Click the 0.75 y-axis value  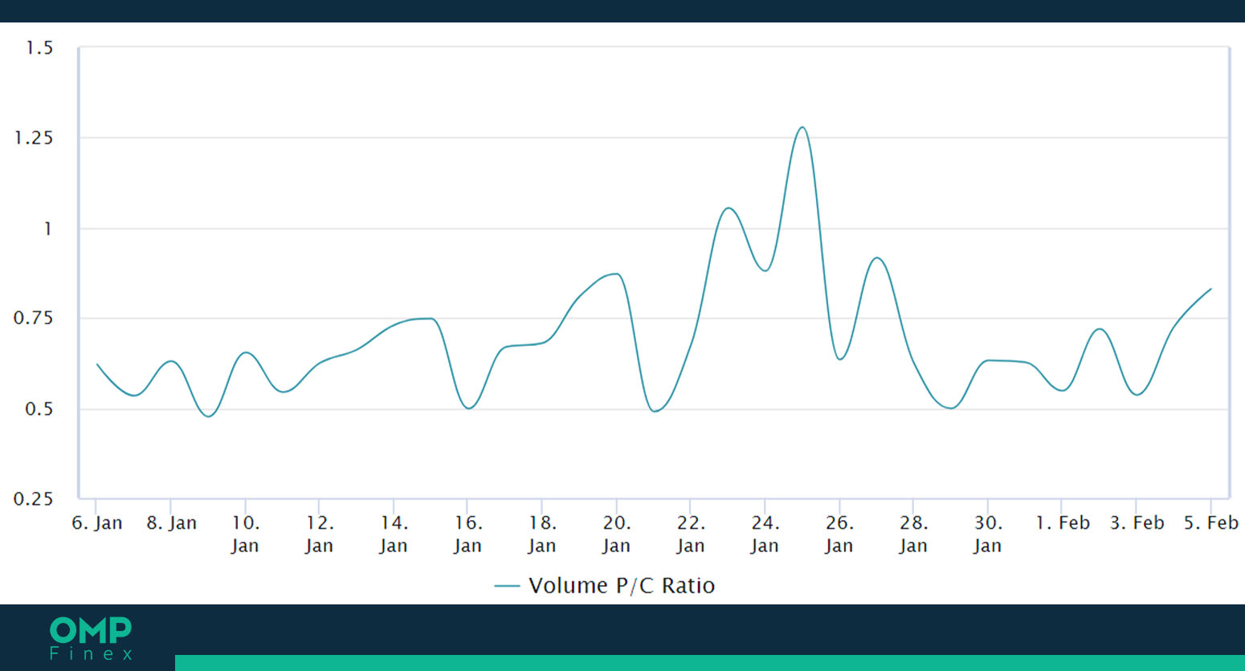[x=34, y=318]
